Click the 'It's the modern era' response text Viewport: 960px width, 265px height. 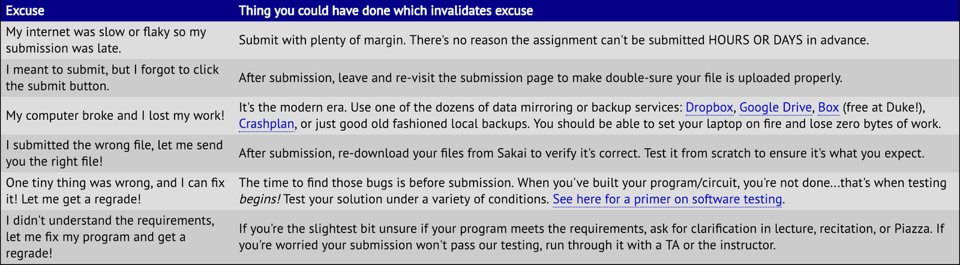click(590, 116)
